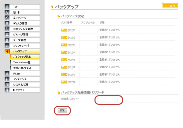Click the タスク4 label
The height and width of the screenshot is (128, 183).
(72, 53)
